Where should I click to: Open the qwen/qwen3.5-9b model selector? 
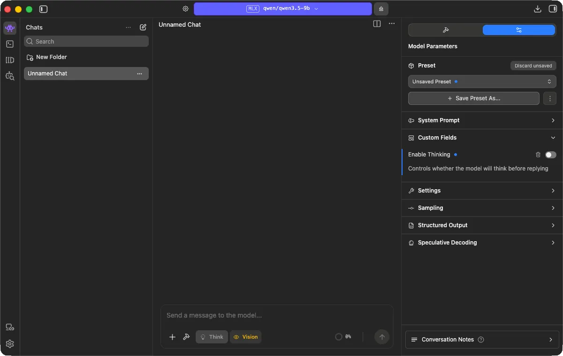pyautogui.click(x=282, y=9)
